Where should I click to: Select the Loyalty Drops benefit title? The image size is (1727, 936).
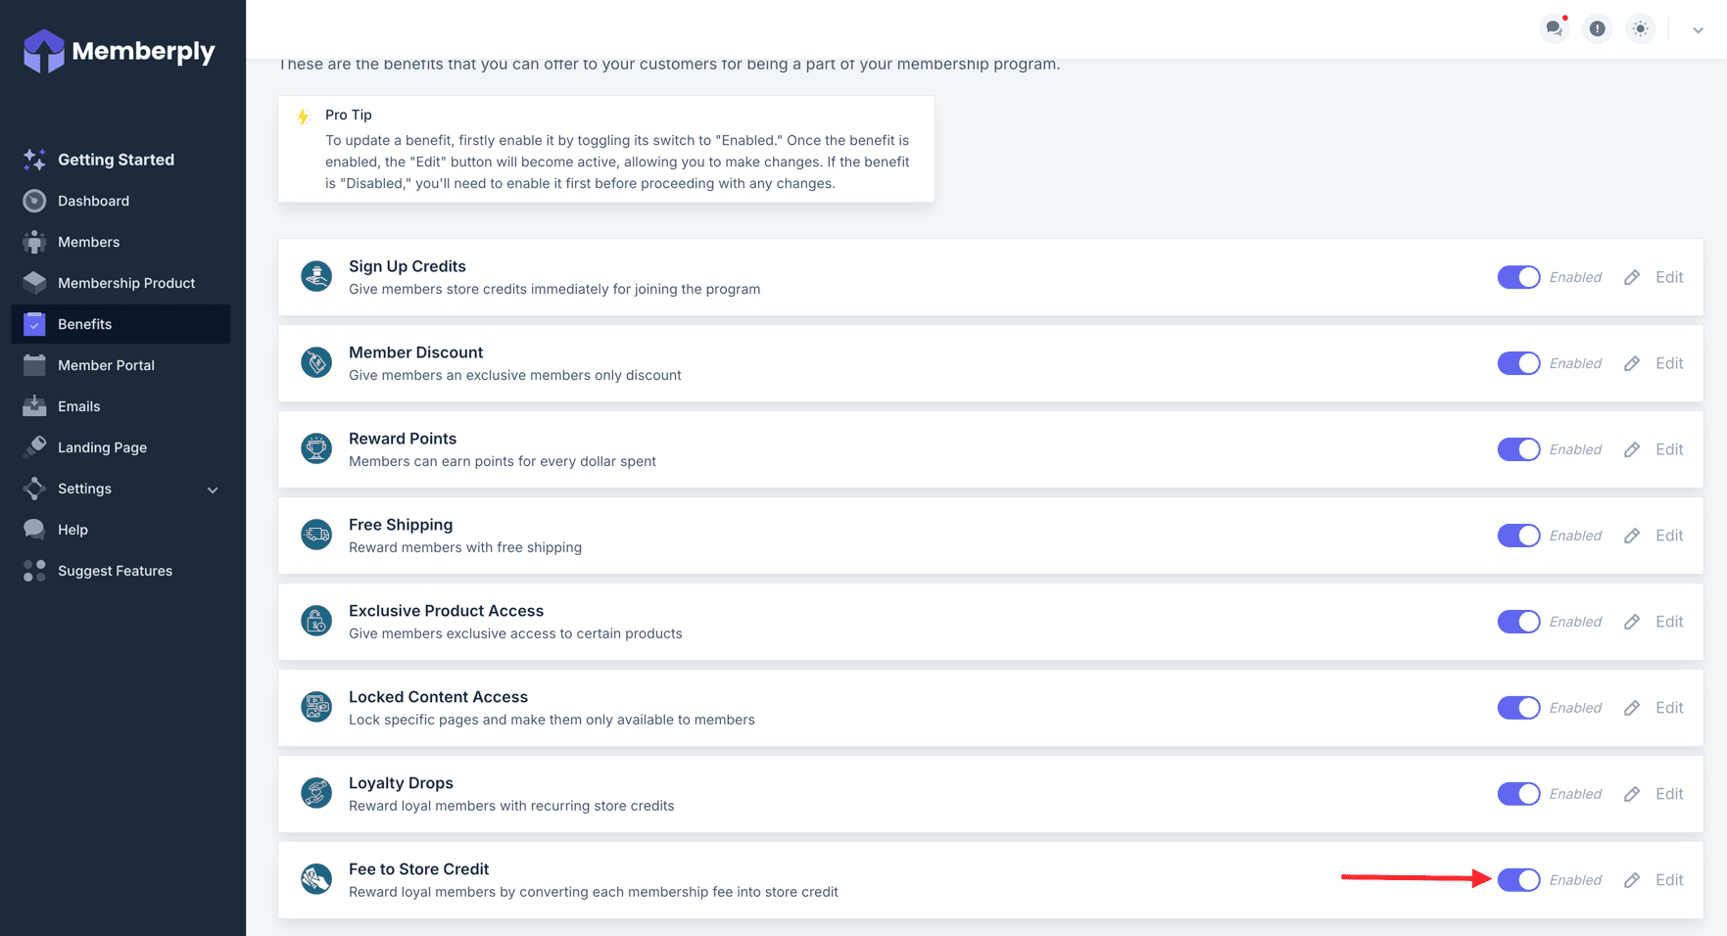[x=401, y=783]
